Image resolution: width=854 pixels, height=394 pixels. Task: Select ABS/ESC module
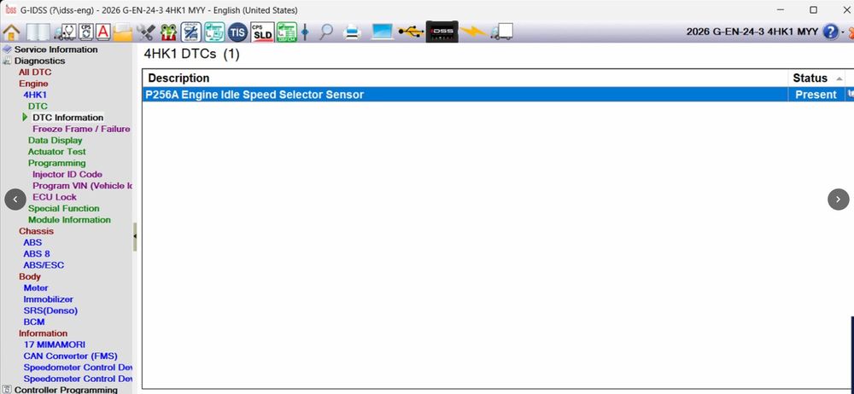click(x=44, y=265)
